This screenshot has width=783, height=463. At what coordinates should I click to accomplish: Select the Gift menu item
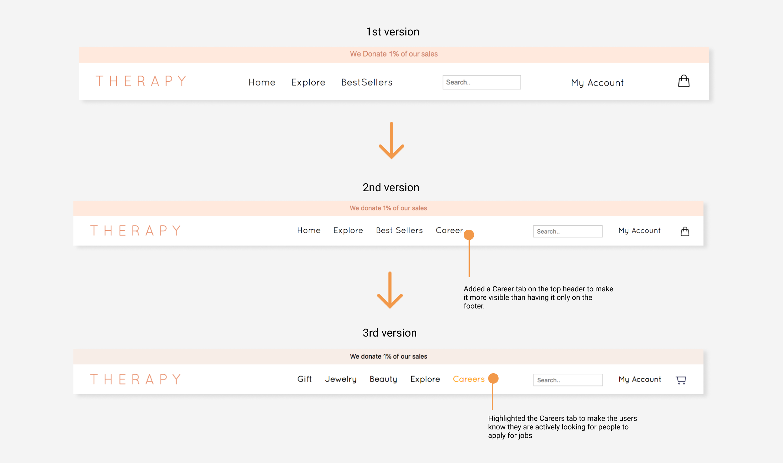304,379
